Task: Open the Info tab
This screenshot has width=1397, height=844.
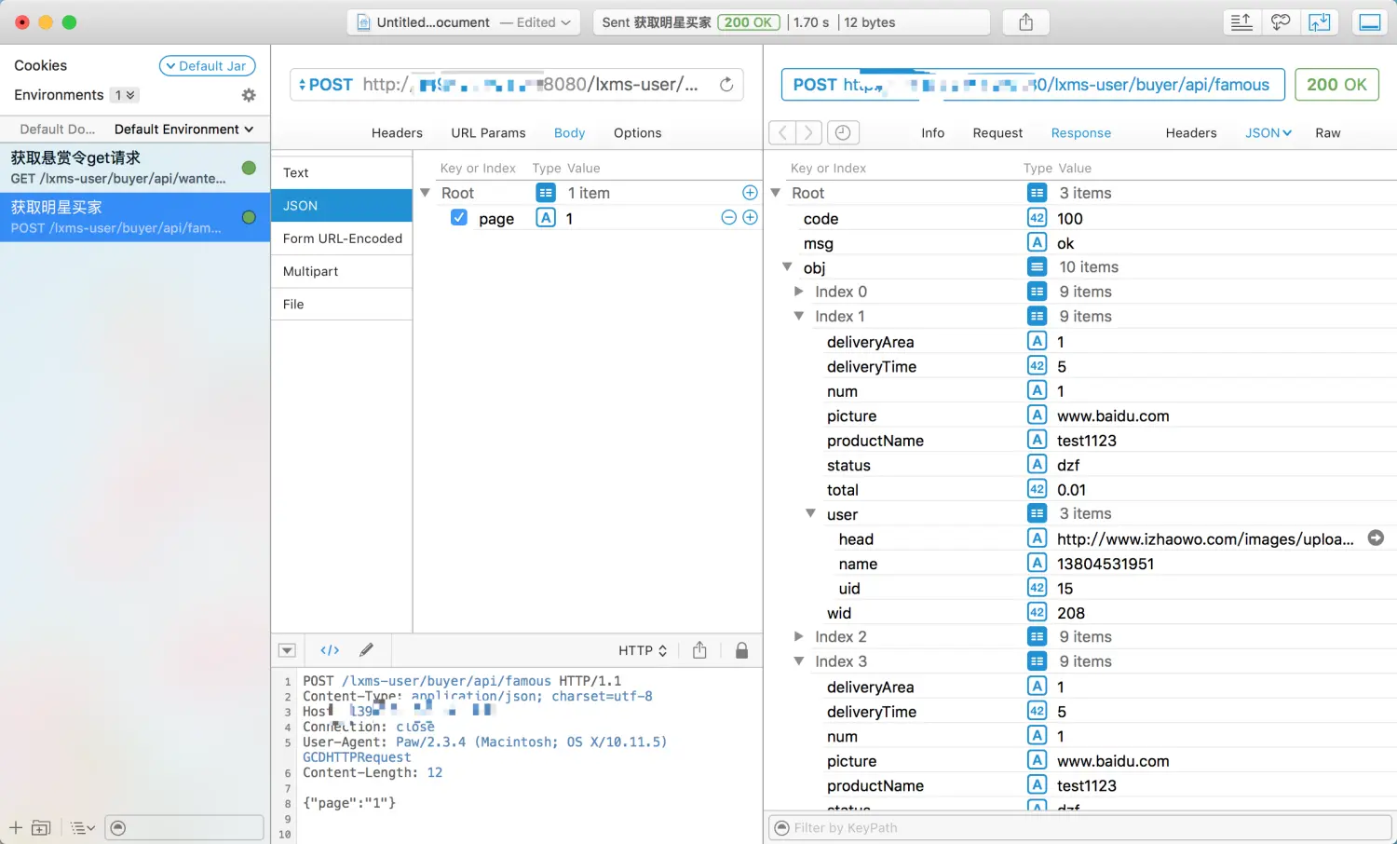Action: pyautogui.click(x=932, y=133)
